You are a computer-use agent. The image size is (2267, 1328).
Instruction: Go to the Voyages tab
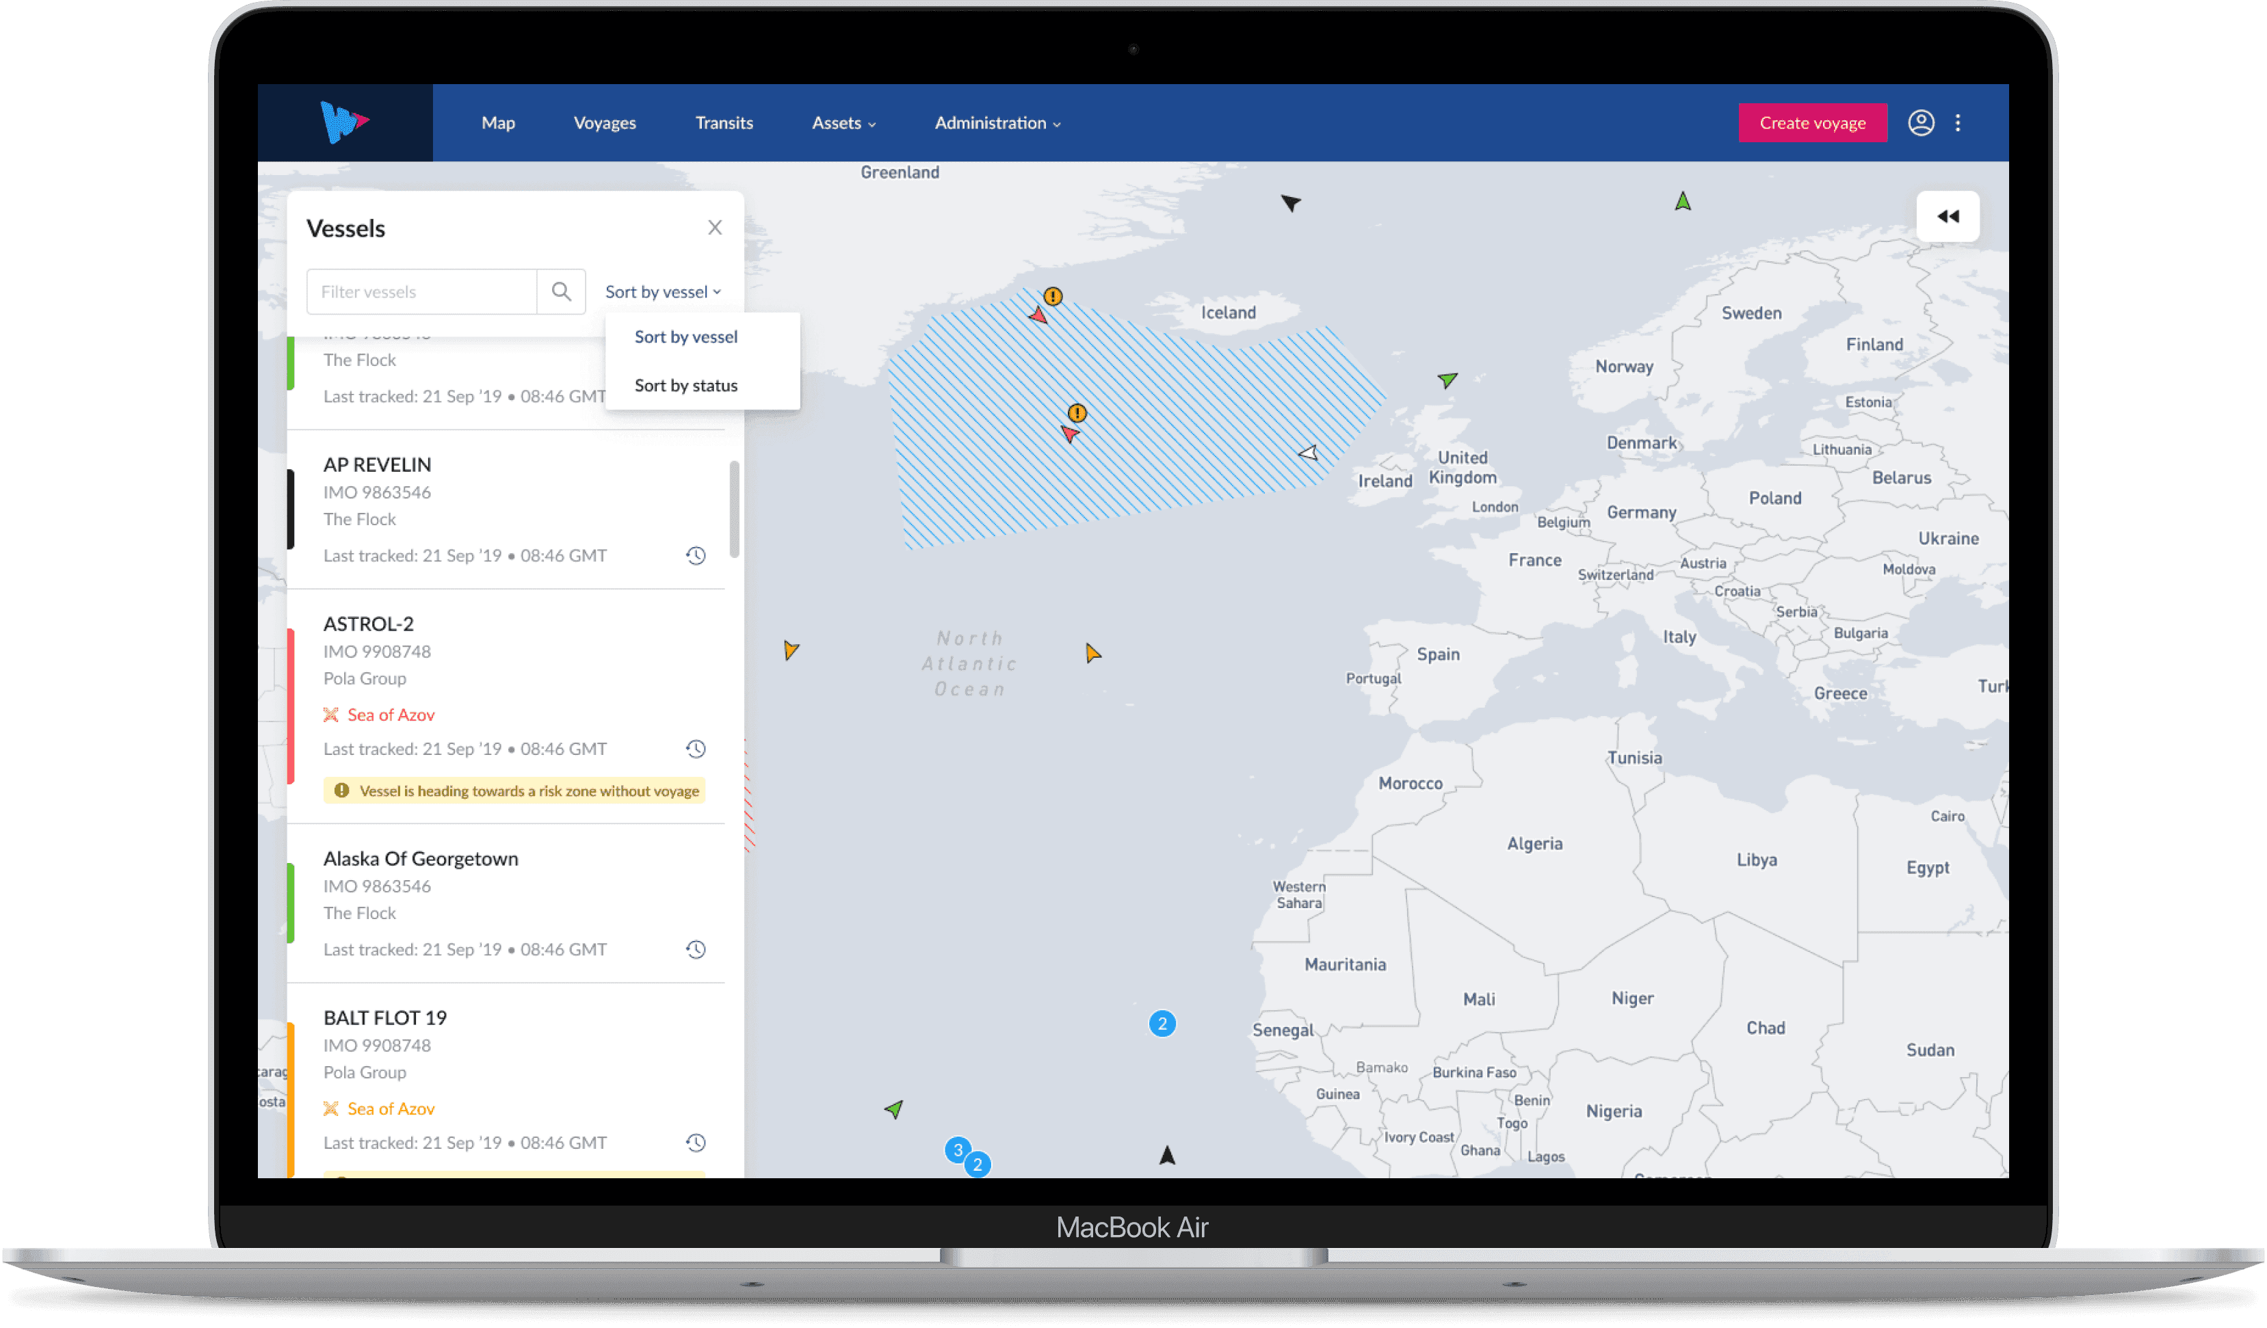pyautogui.click(x=605, y=123)
